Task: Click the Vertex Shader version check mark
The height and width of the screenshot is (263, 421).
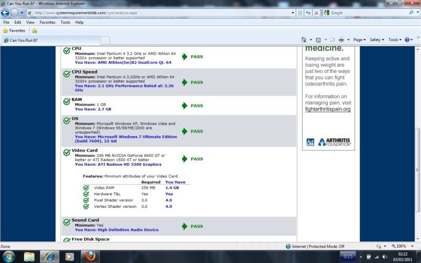Action: (86, 207)
